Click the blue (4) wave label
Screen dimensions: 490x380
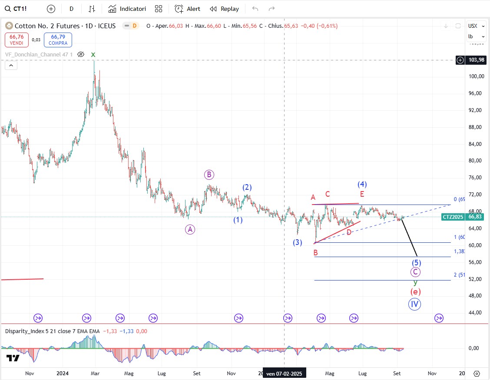click(x=362, y=184)
